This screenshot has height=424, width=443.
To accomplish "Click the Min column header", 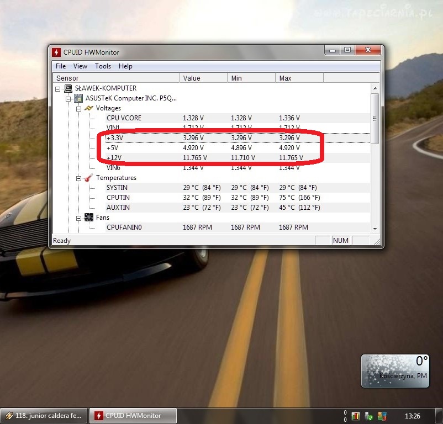I will click(251, 78).
